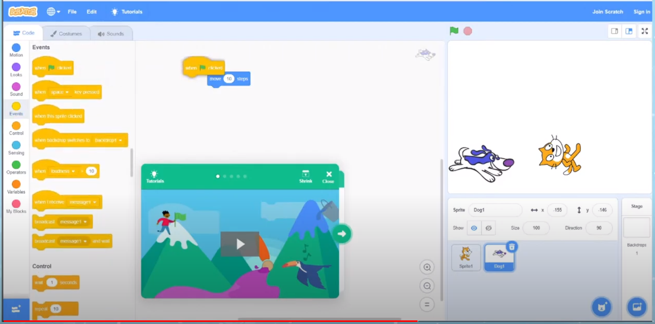Zoom out of the code workspace
The height and width of the screenshot is (324, 655).
click(x=427, y=286)
